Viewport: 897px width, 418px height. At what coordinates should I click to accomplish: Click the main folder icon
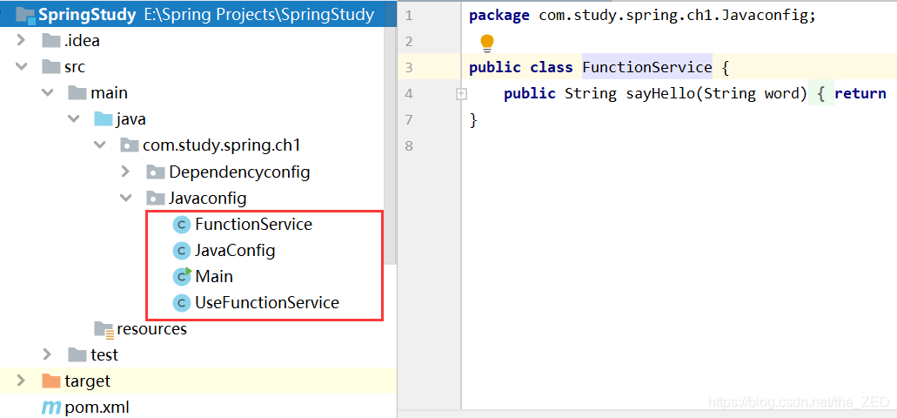coord(77,93)
